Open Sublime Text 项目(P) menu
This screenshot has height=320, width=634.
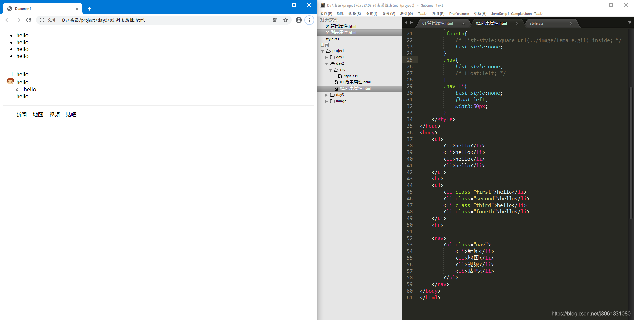439,14
